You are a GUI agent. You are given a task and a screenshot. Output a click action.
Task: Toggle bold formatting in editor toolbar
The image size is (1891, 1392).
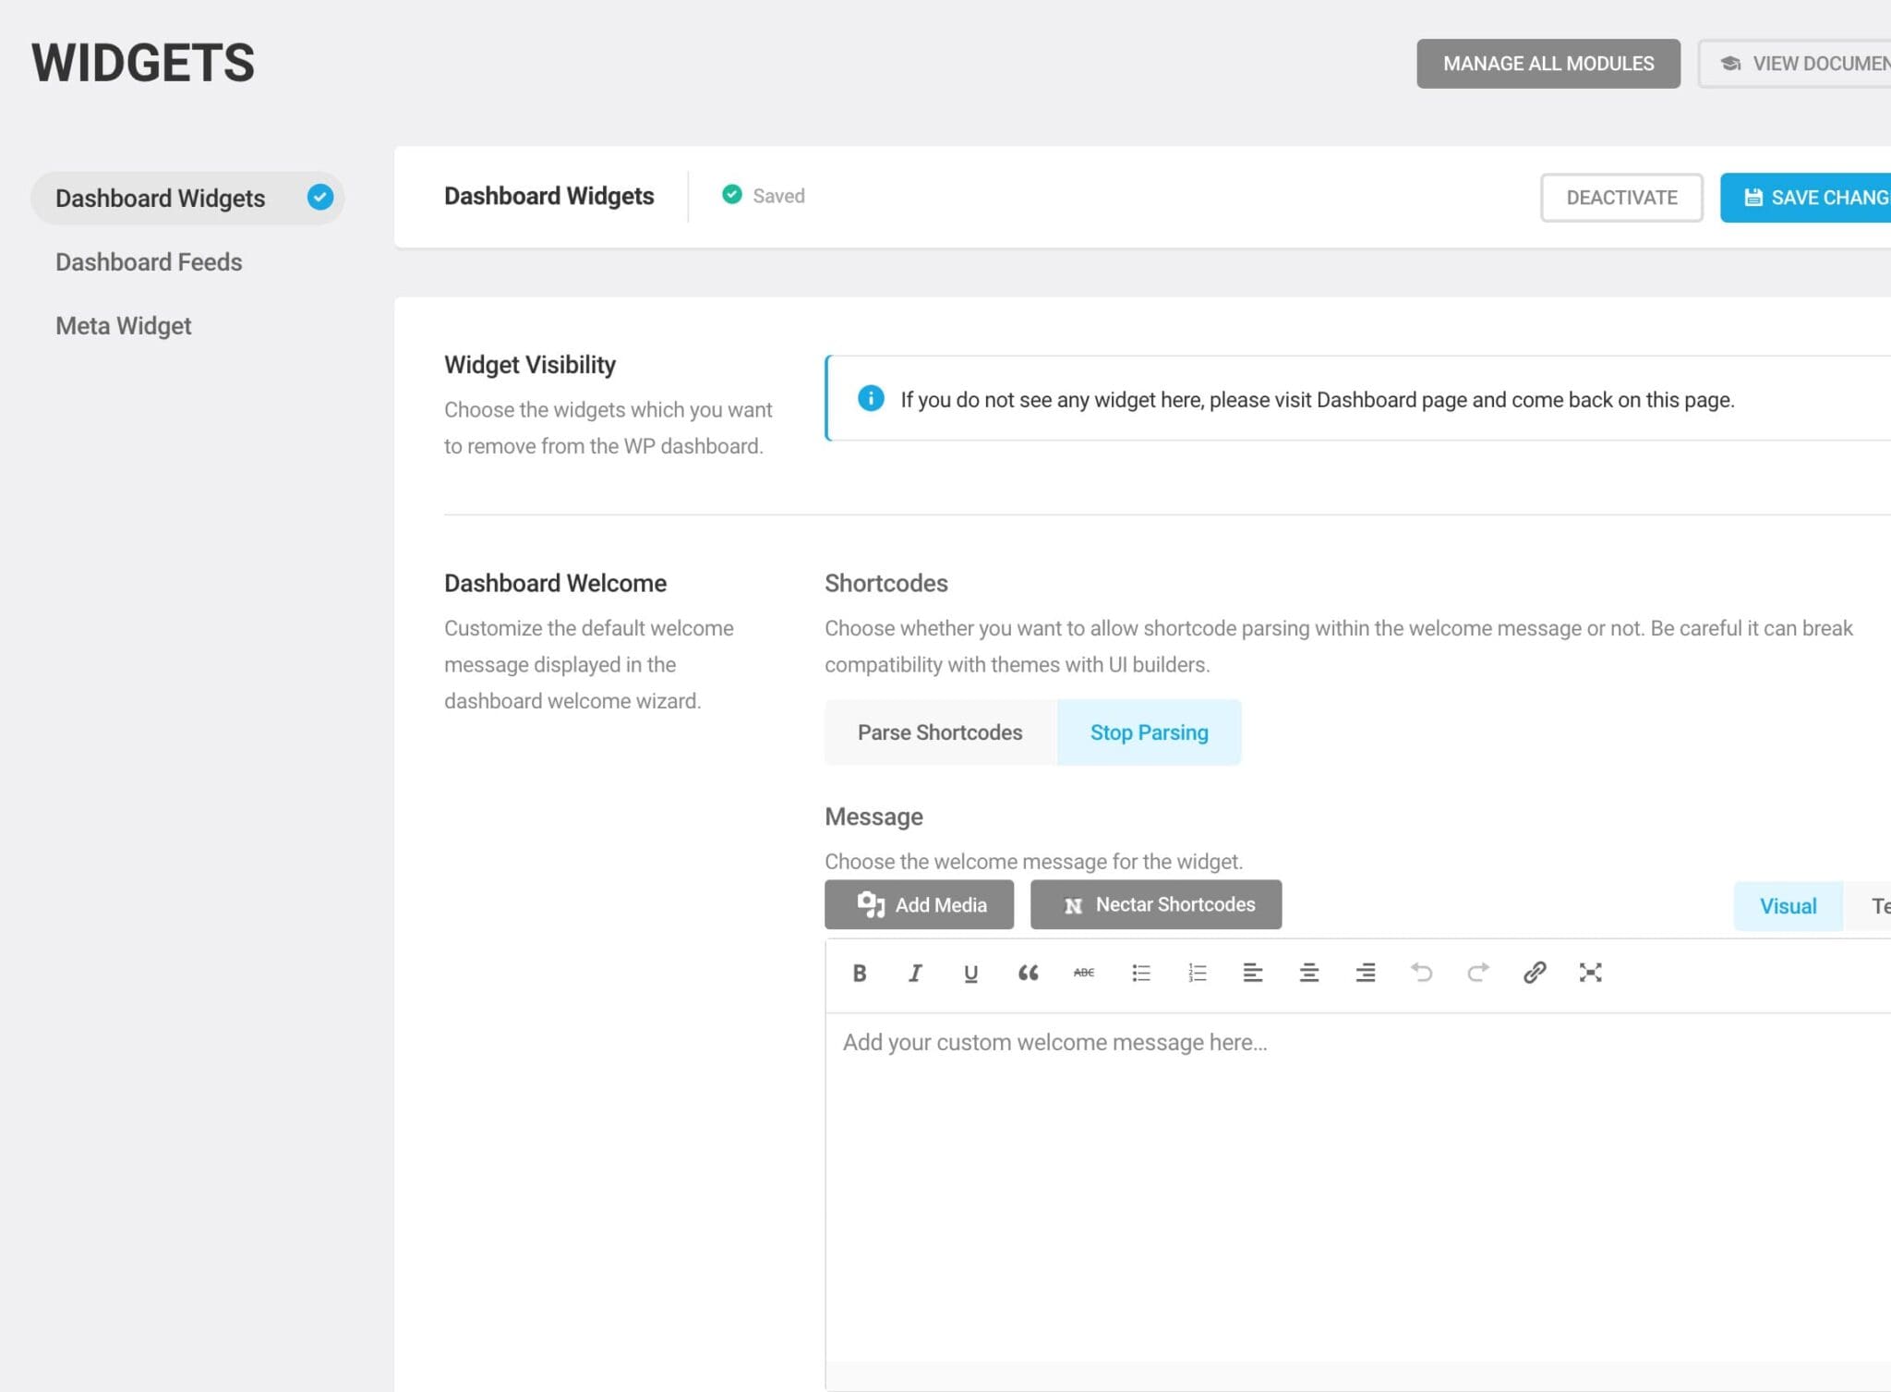[x=859, y=973]
